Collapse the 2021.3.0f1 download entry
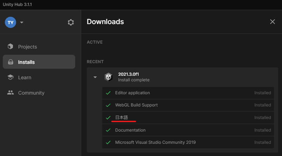 point(95,77)
